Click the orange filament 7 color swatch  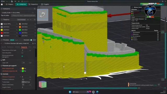click(20, 27)
